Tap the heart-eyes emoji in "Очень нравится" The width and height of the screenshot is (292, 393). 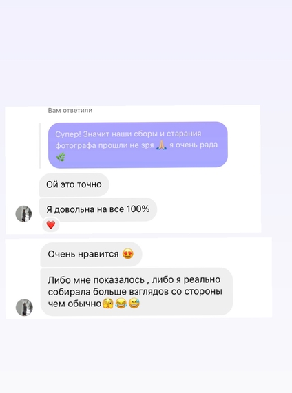(128, 254)
